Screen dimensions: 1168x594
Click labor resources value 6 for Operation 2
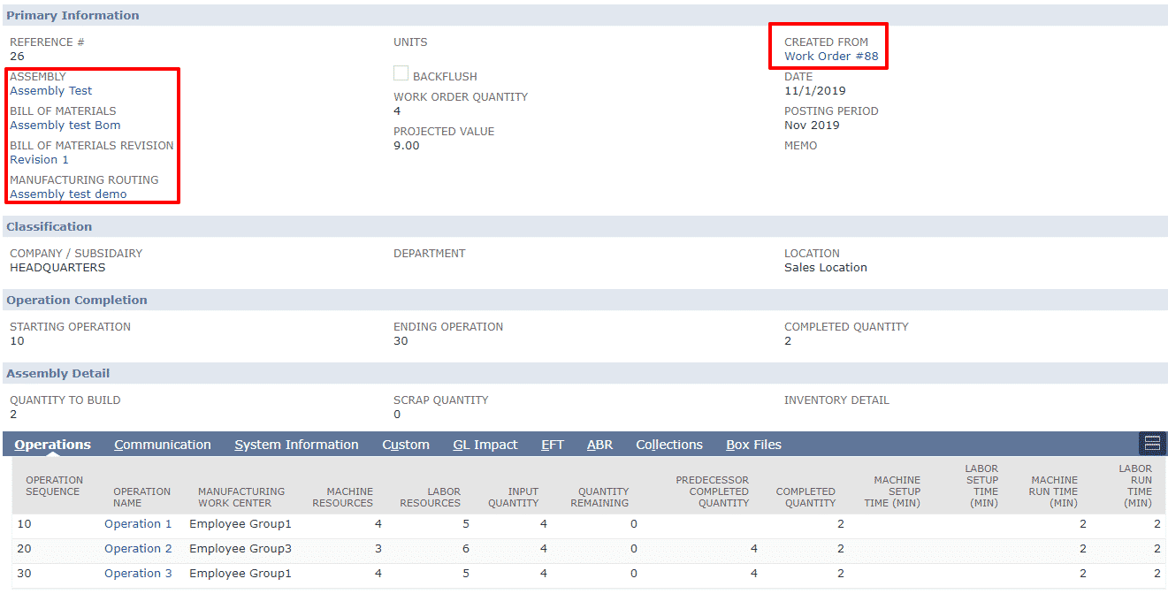click(x=465, y=549)
